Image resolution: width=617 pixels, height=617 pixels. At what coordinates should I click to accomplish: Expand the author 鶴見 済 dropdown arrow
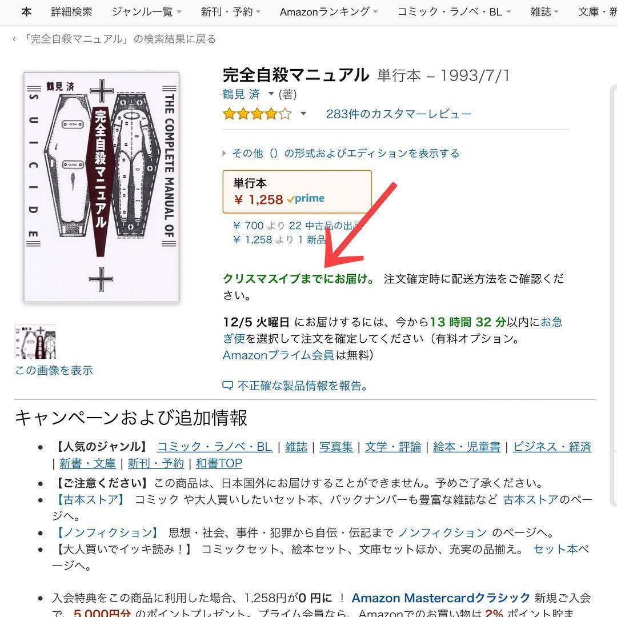[x=271, y=94]
